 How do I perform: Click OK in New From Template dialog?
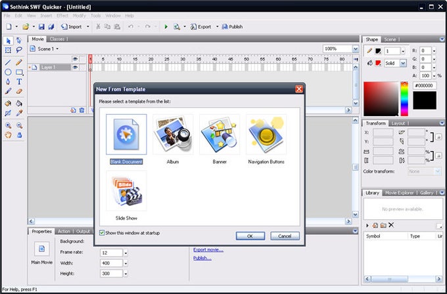pyautogui.click(x=250, y=236)
